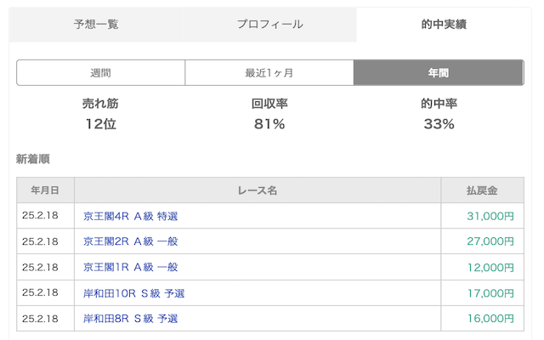Click the 17,000円 payout amount
Screen dimensions: 544x340
490,293
